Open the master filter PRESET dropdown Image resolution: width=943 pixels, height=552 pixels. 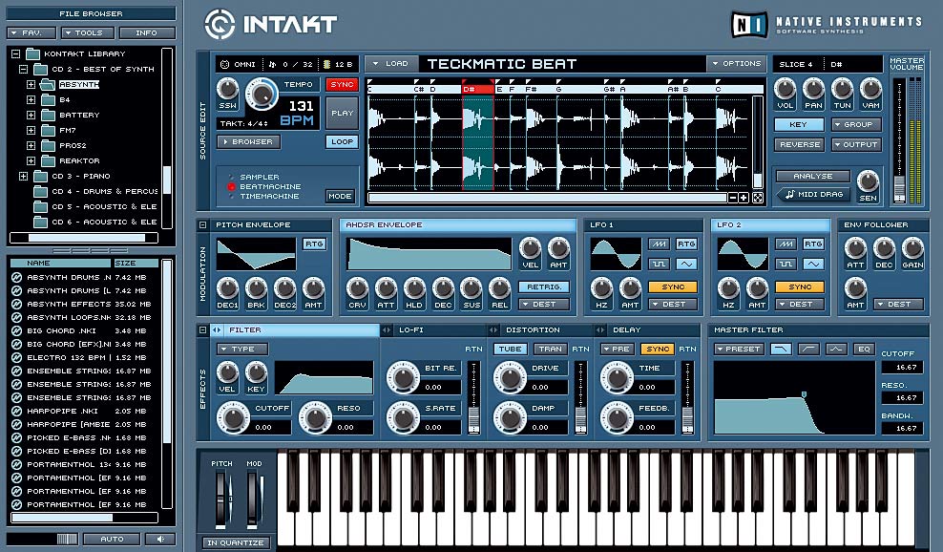click(x=739, y=350)
